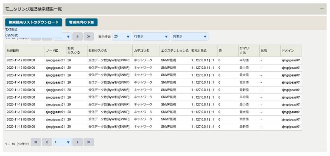Jump to last page in bottom pager
330x156 pixels.
88,142
